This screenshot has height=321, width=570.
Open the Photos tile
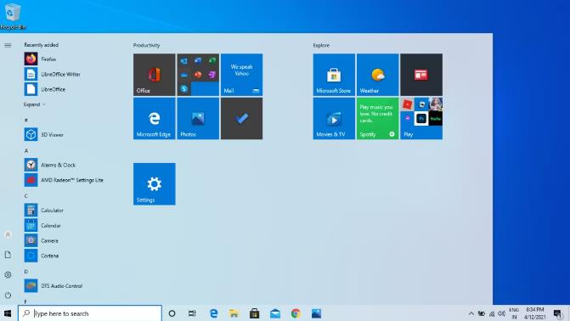(x=198, y=118)
